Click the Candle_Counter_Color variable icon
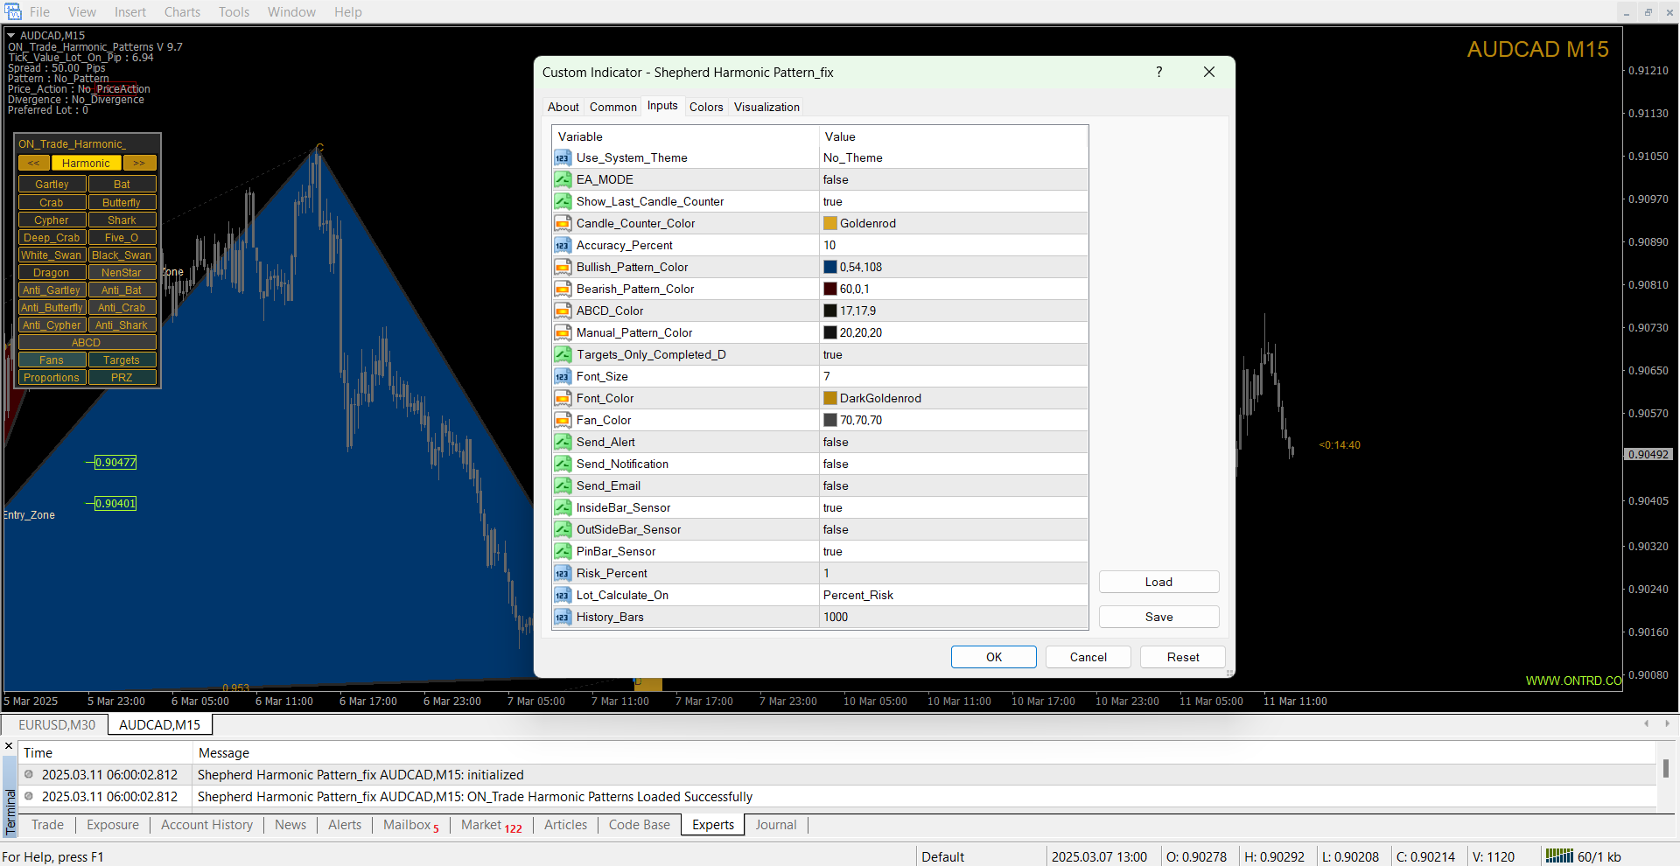Image resolution: width=1680 pixels, height=866 pixels. coord(563,224)
